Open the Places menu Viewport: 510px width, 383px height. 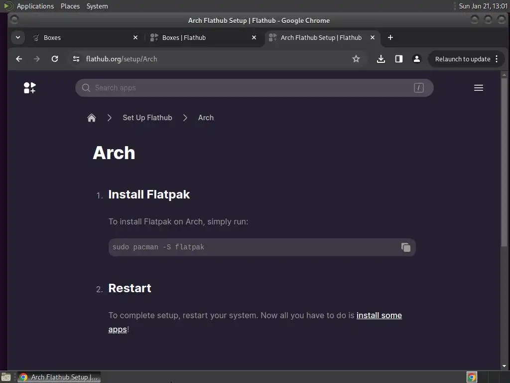tap(70, 6)
